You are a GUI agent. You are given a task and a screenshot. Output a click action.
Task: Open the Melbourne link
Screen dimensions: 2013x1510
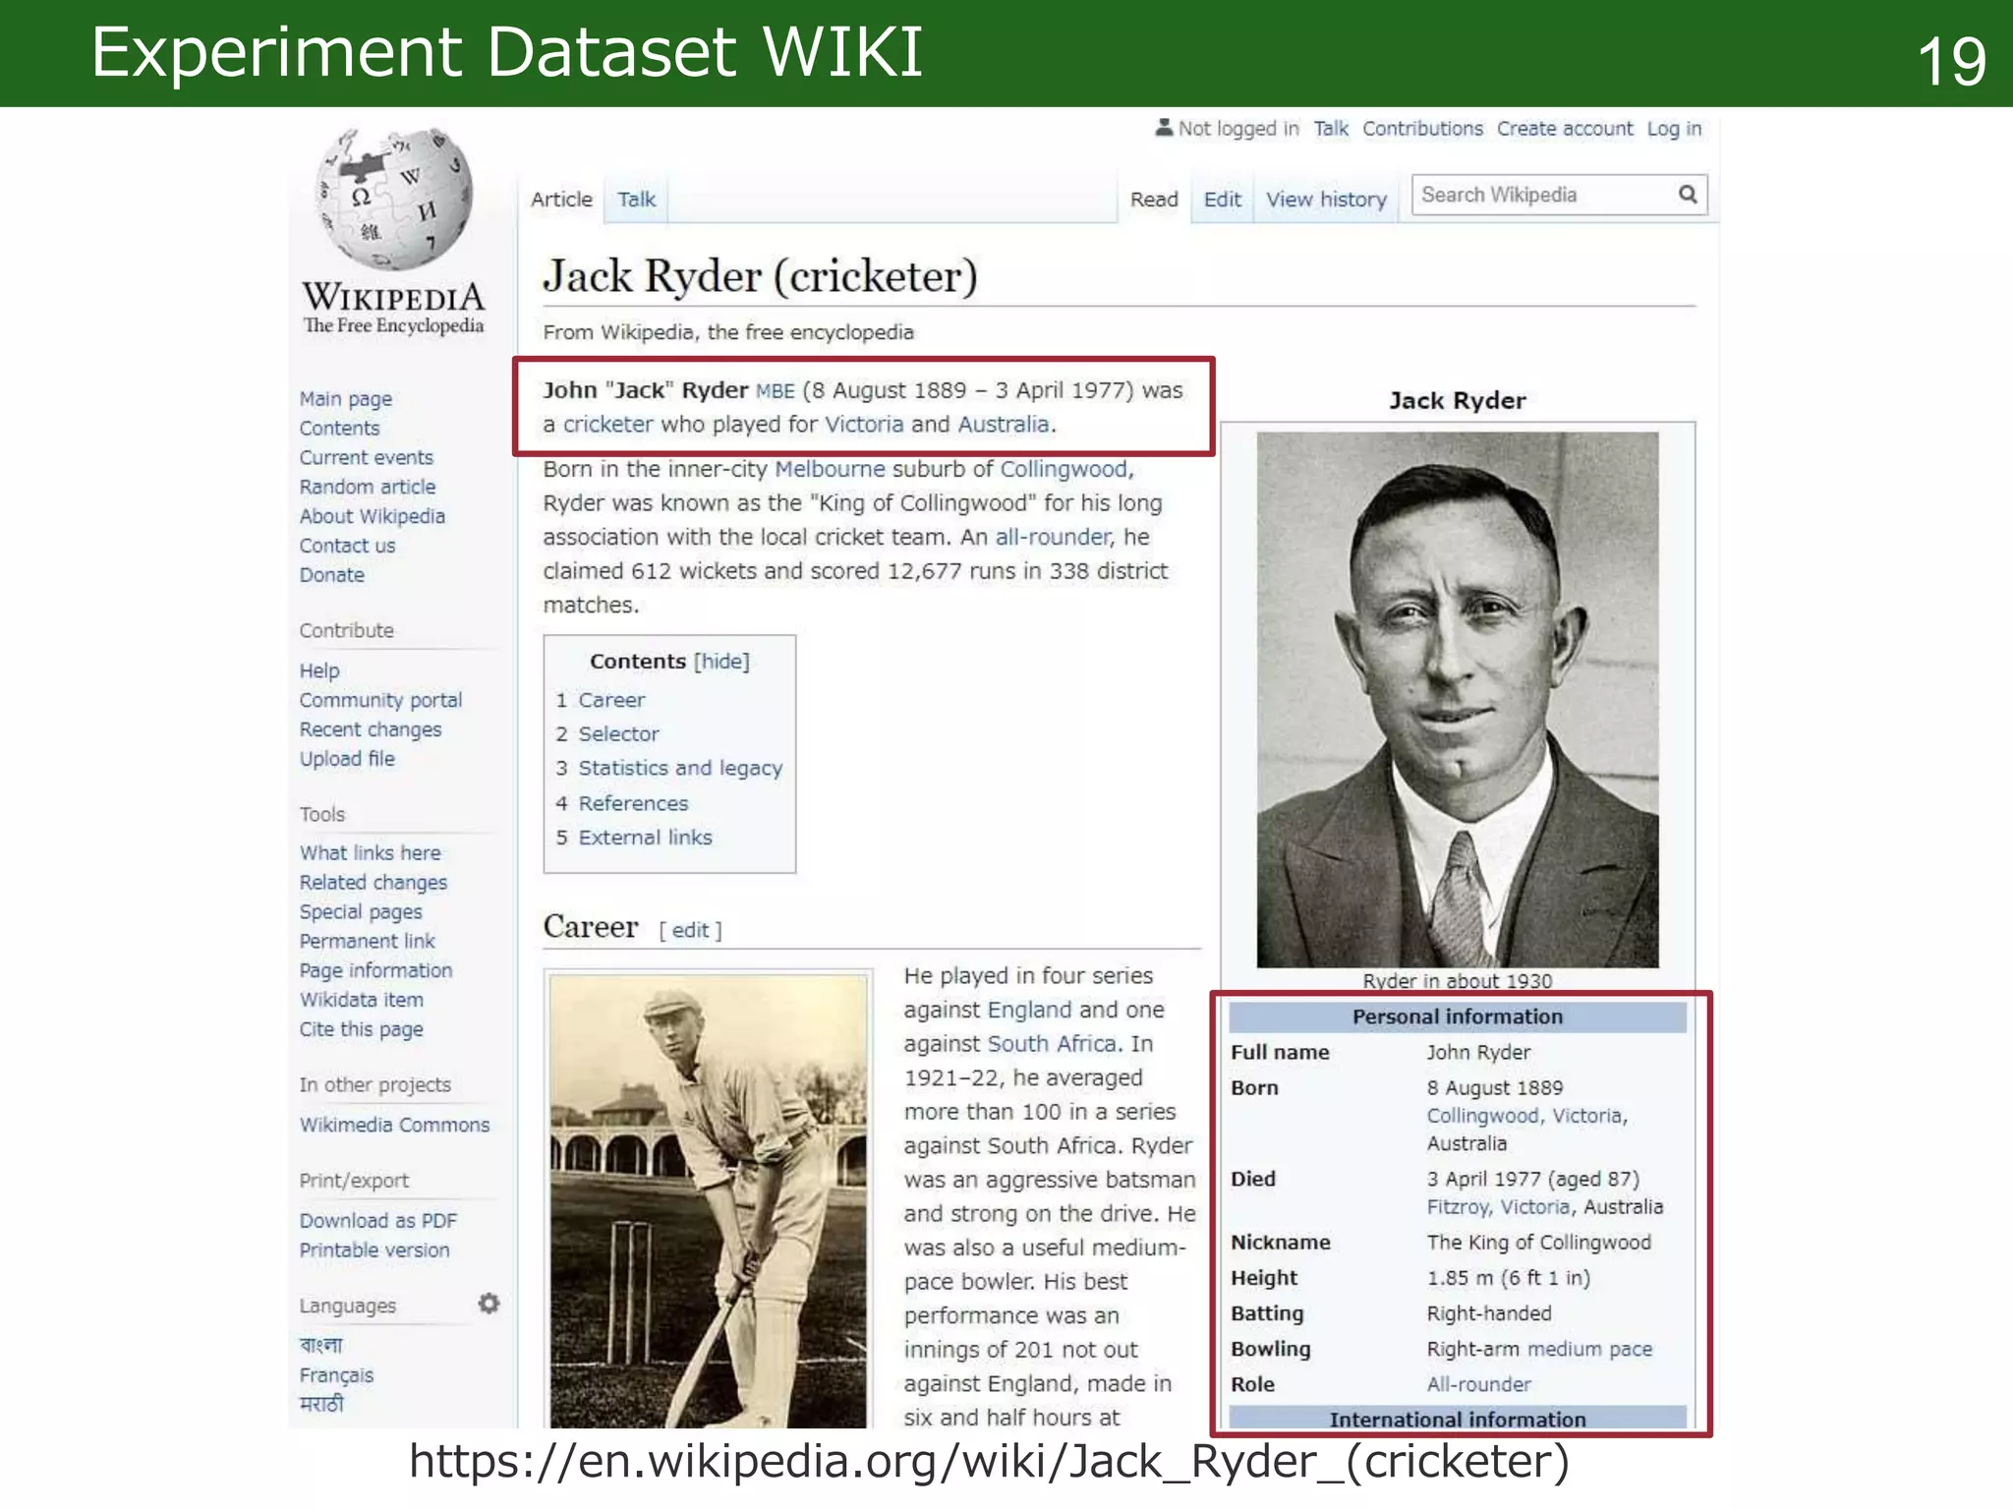830,470
